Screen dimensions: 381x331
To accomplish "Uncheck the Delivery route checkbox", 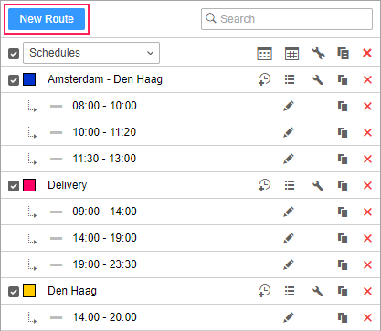I will coord(14,186).
